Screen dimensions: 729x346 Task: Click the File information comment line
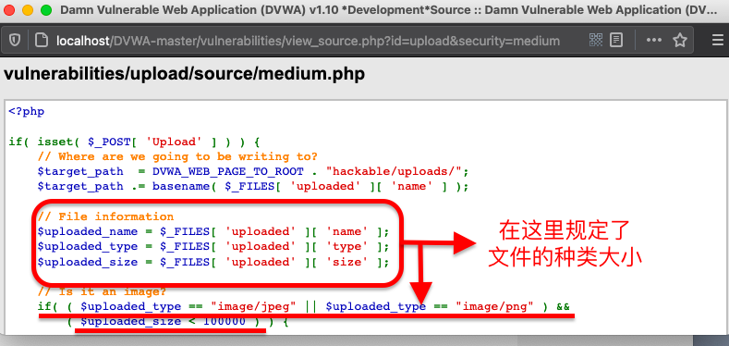pos(105,217)
